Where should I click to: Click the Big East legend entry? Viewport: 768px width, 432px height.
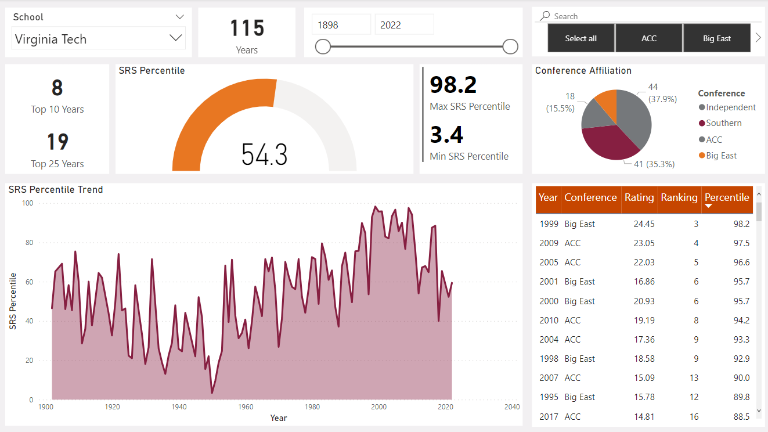tap(718, 156)
